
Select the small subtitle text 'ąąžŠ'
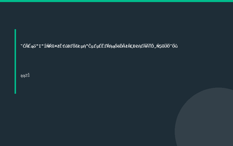tap(25, 76)
